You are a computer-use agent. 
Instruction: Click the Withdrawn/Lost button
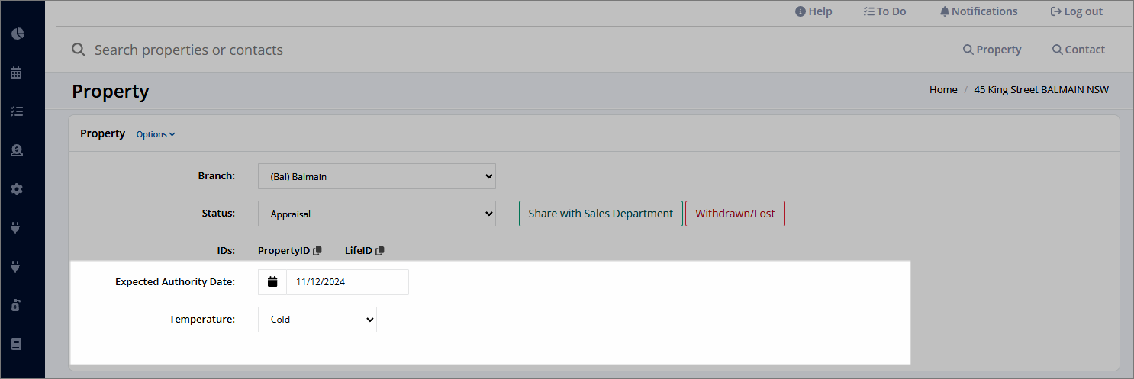735,214
